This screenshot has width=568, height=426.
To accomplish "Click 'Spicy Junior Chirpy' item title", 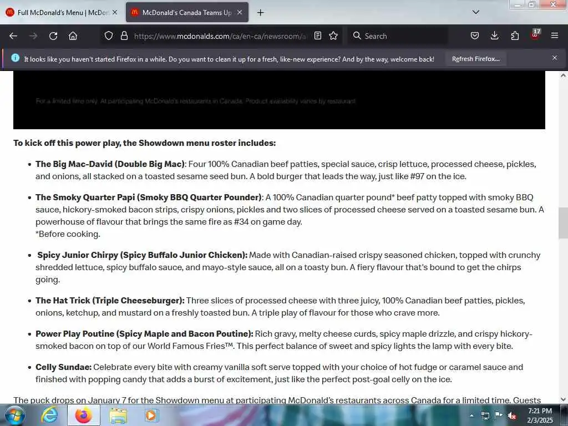I will tap(143, 255).
